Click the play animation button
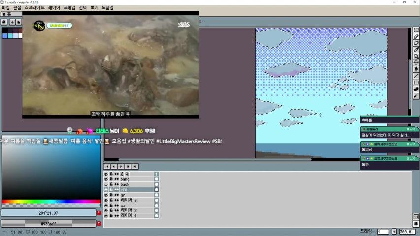The height and width of the screenshot is (236, 420). click(121, 167)
